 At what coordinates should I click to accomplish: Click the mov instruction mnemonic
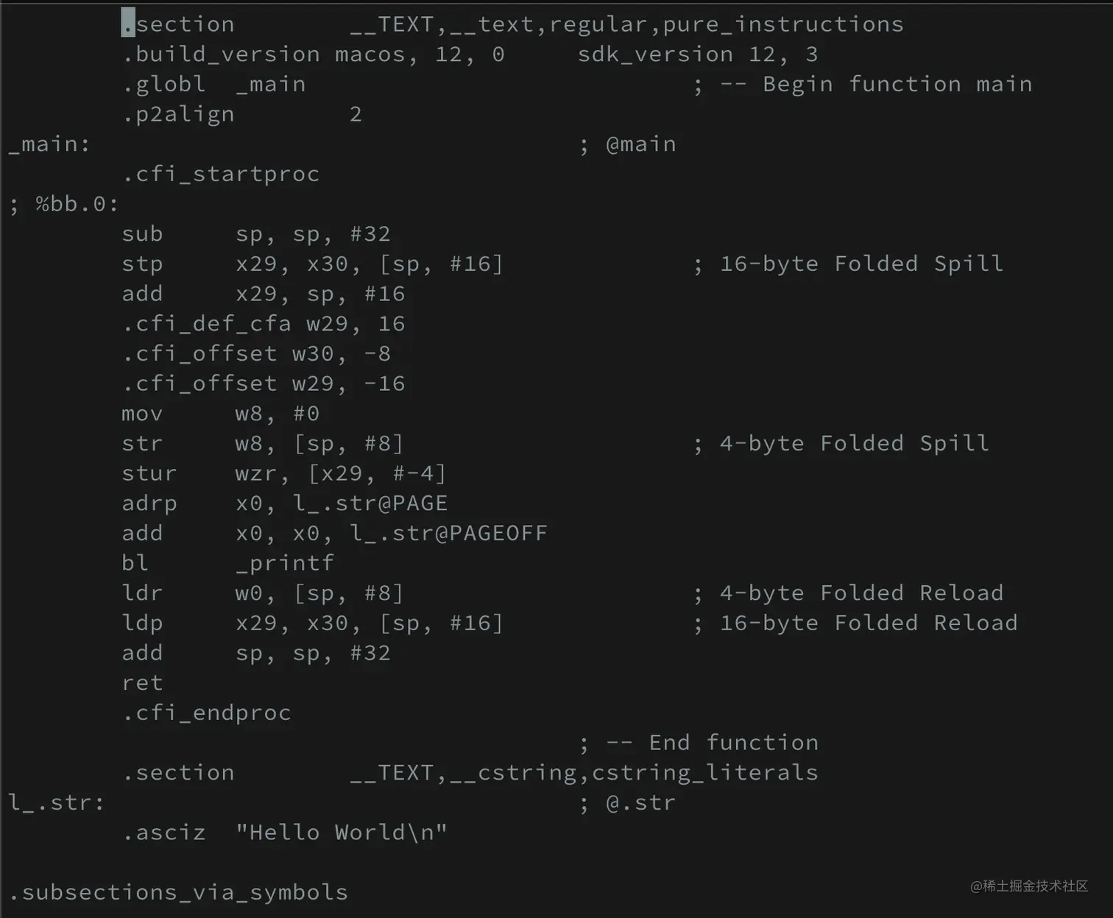point(142,414)
